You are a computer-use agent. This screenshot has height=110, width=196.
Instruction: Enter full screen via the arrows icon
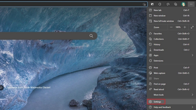coord(192,27)
